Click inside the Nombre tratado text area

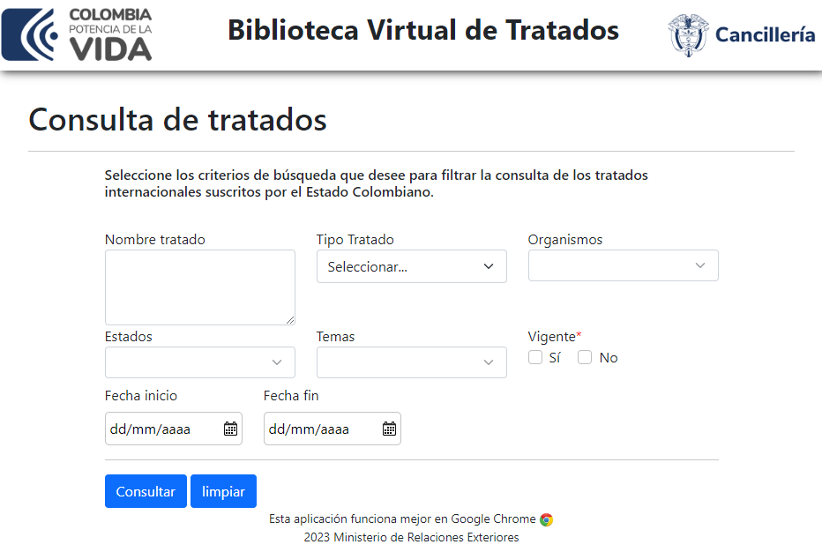[199, 287]
